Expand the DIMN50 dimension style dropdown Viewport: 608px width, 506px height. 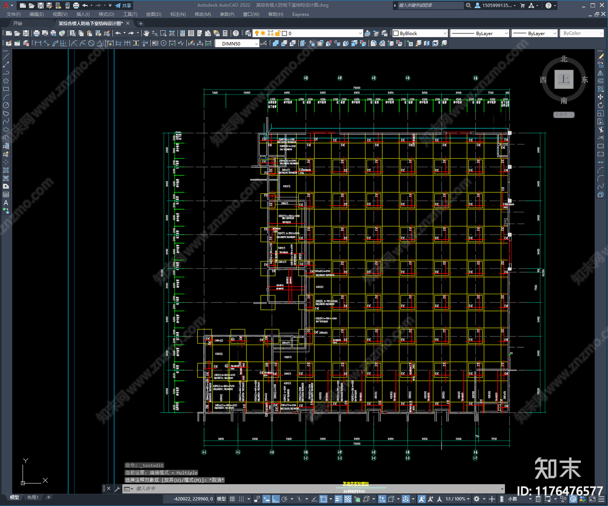tap(256, 44)
